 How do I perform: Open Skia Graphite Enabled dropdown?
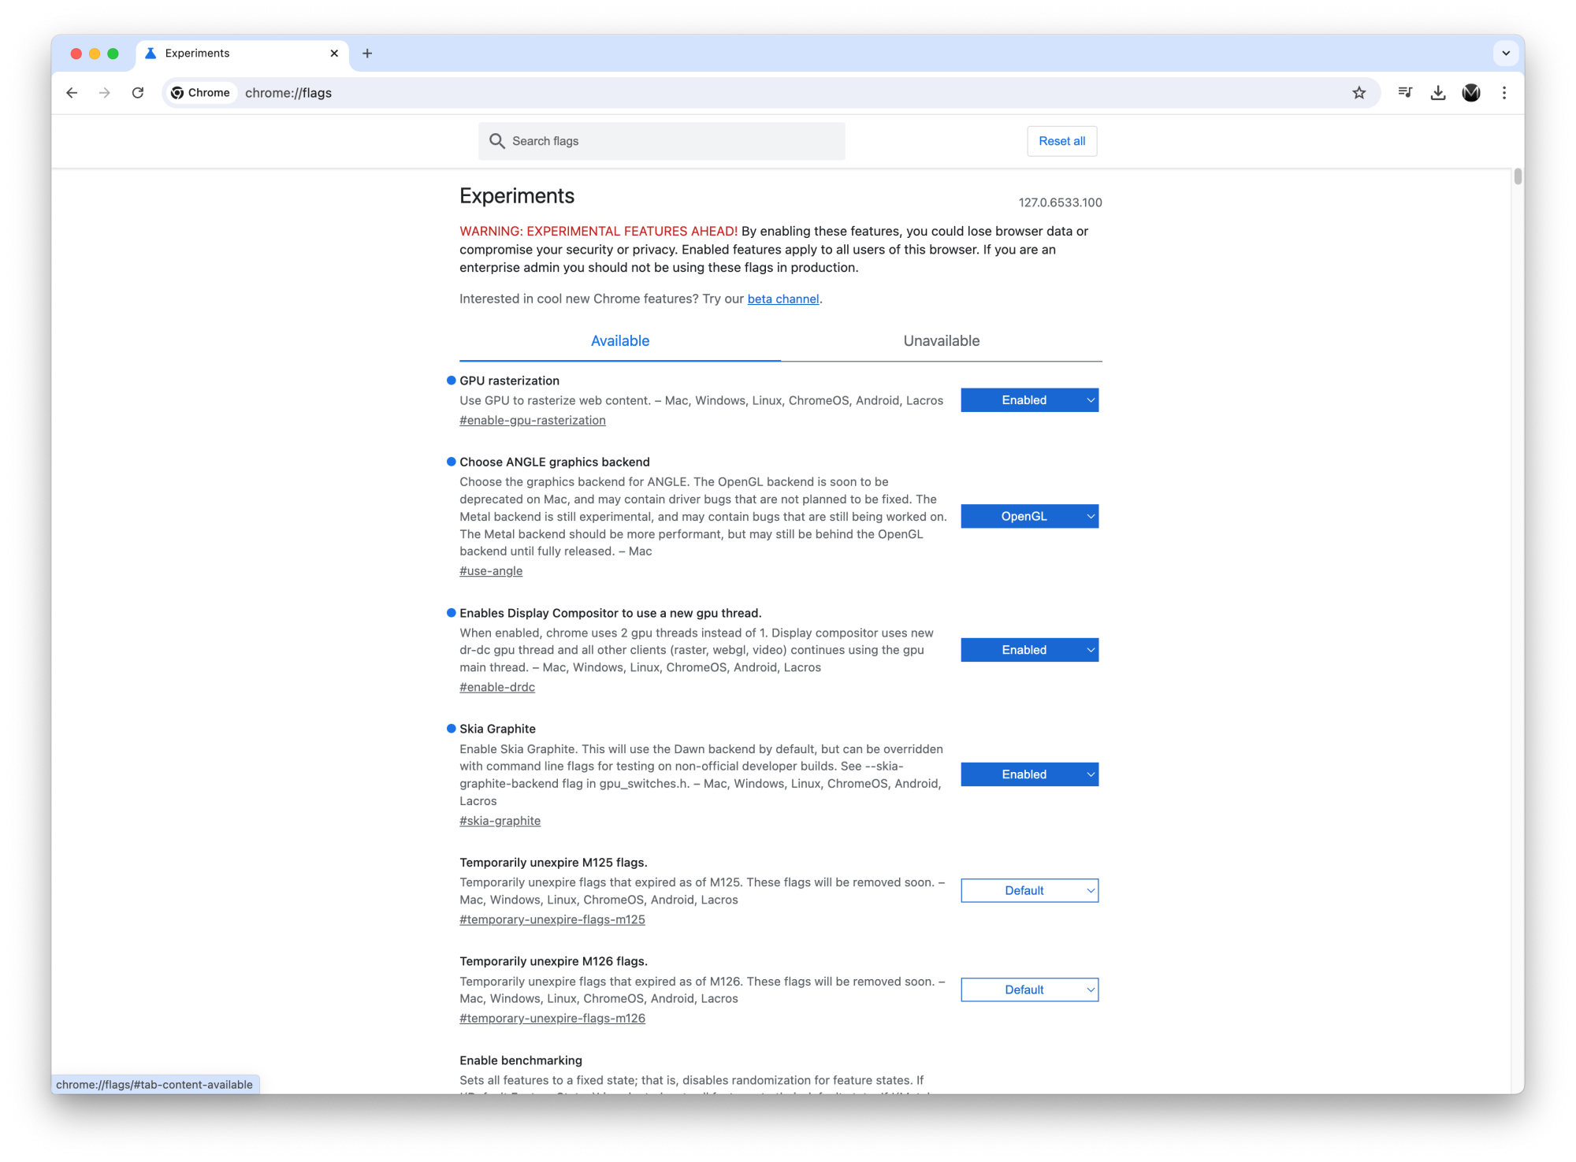click(x=1029, y=774)
